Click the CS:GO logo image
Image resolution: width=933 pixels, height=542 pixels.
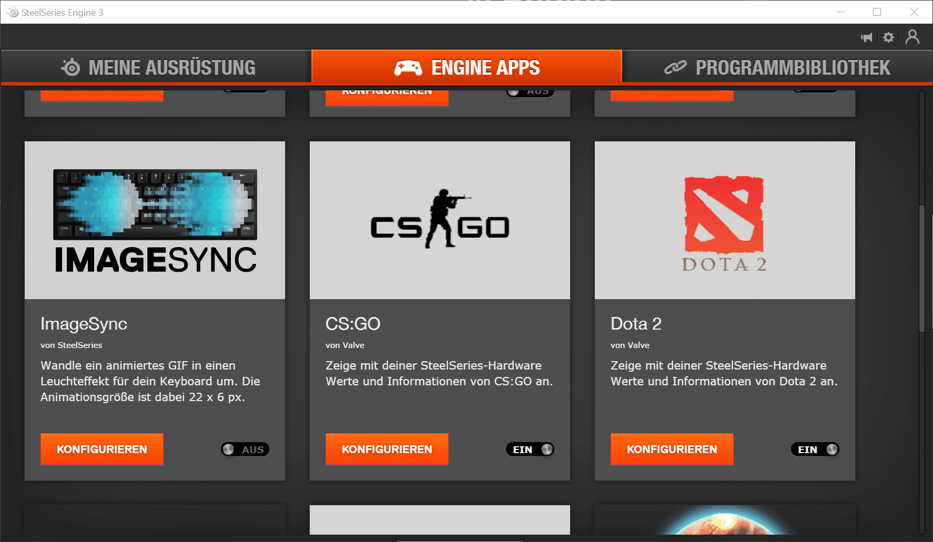440,220
